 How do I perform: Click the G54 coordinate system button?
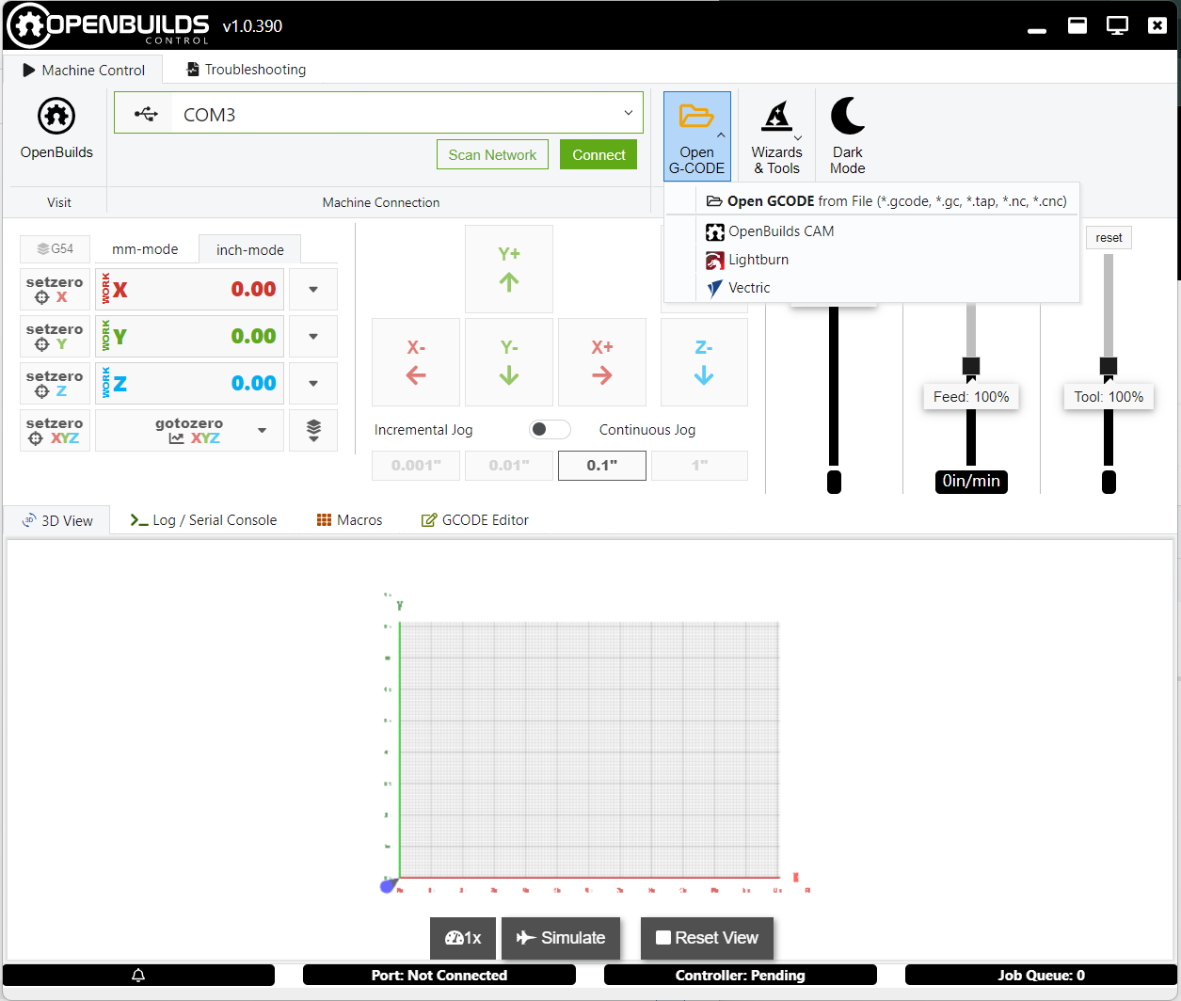point(55,248)
